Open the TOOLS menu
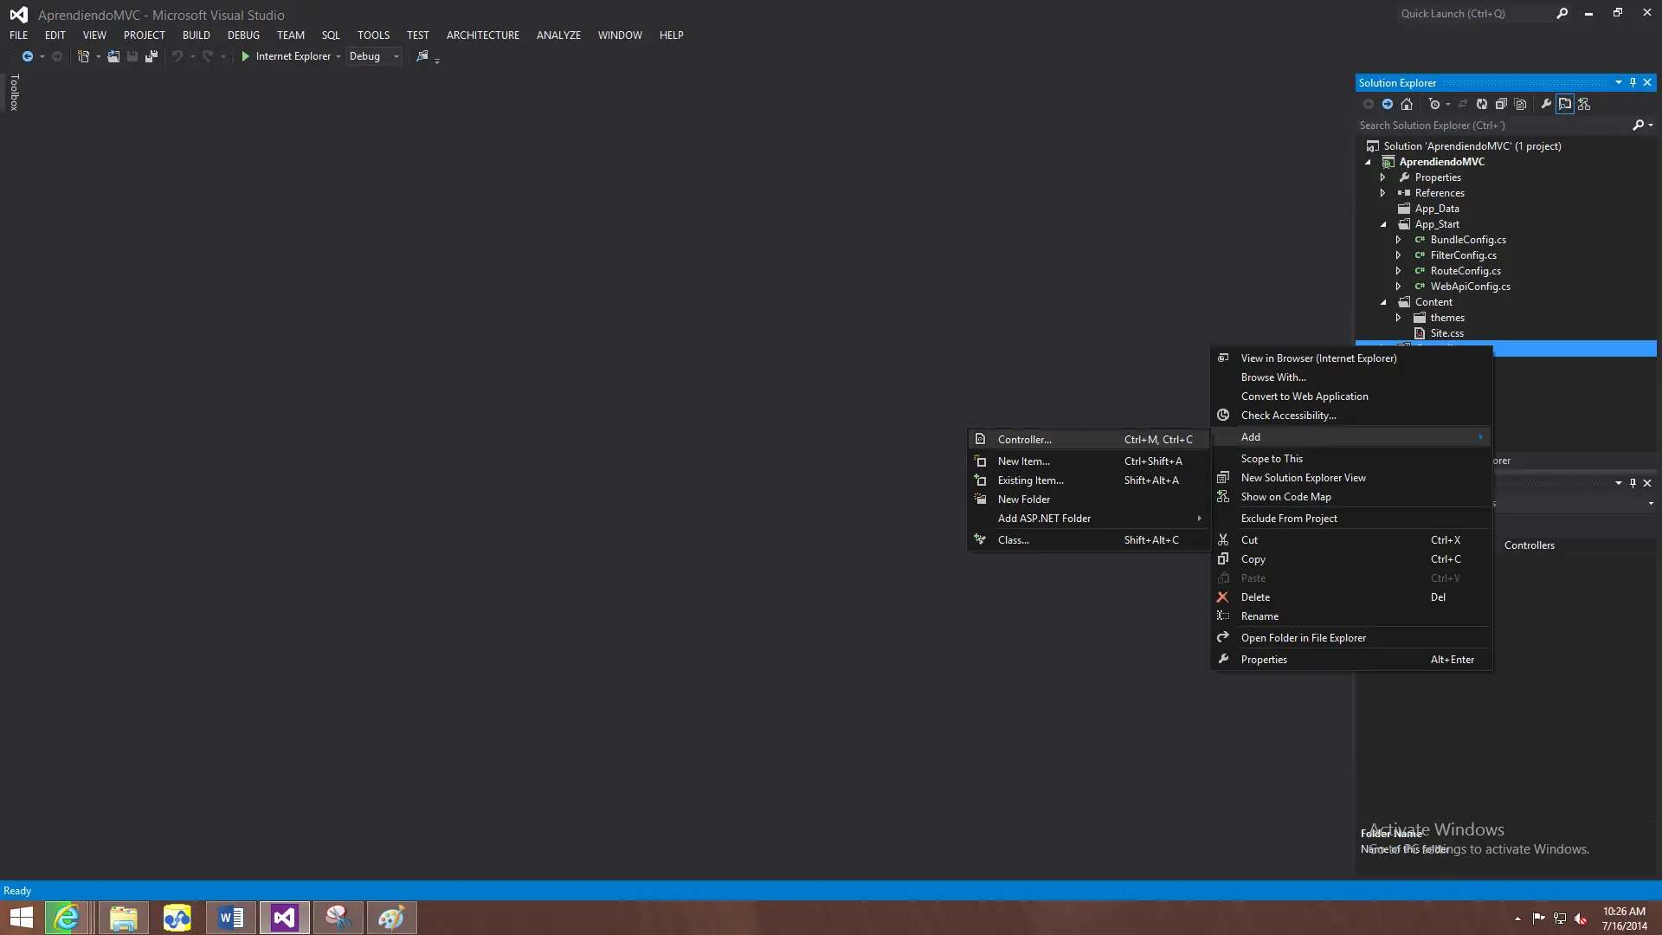The width and height of the screenshot is (1662, 935). click(x=374, y=35)
